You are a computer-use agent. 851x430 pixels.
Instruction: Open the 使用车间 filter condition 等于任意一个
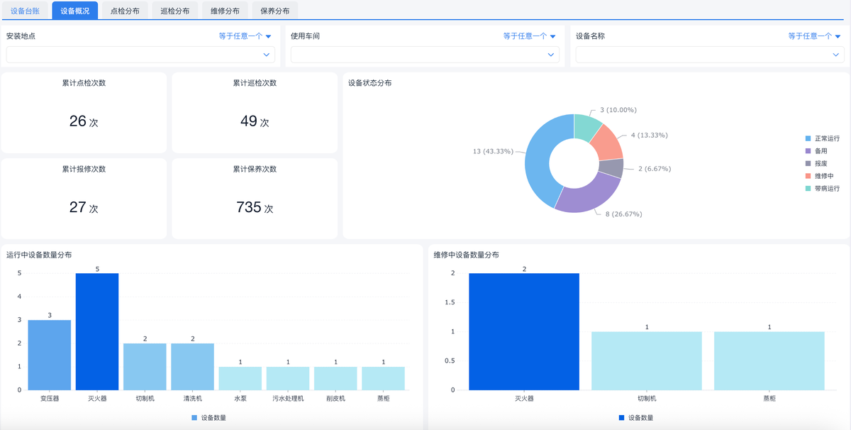530,36
